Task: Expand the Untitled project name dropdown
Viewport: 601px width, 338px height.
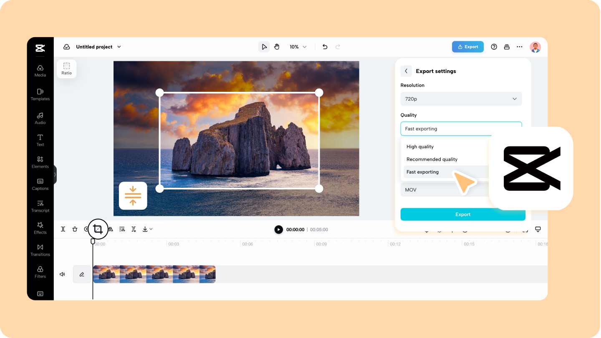Action: tap(119, 47)
